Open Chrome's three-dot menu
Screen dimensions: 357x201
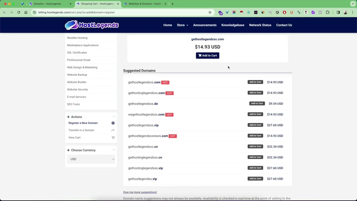pyautogui.click(x=353, y=12)
